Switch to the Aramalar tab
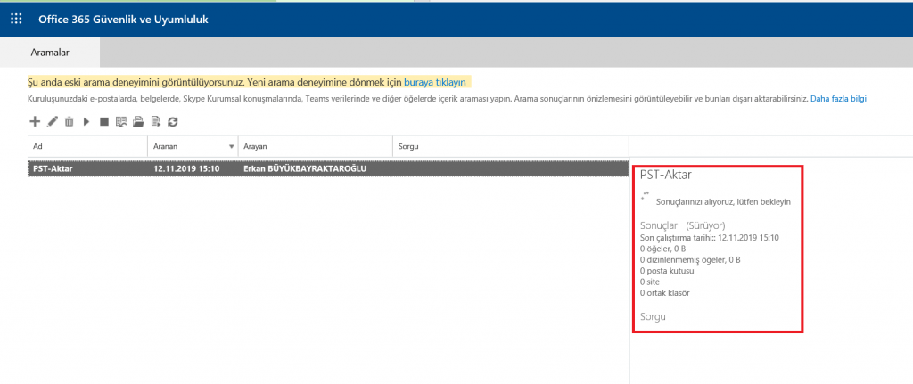This screenshot has width=913, height=384. coord(50,53)
